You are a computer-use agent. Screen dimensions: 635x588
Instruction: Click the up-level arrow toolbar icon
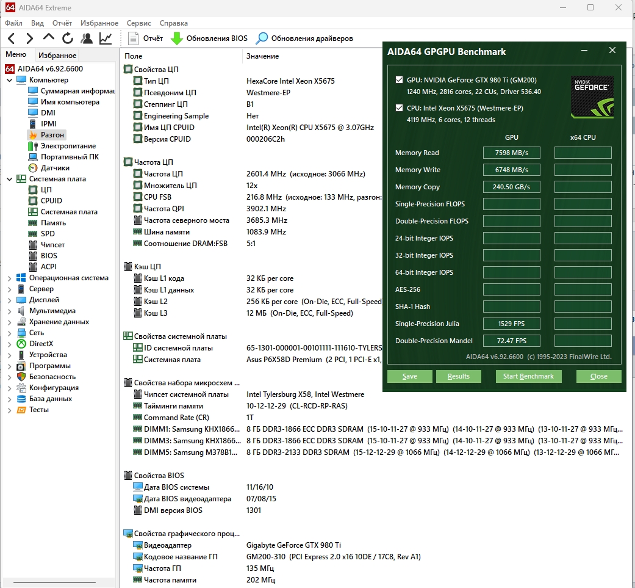click(x=49, y=38)
